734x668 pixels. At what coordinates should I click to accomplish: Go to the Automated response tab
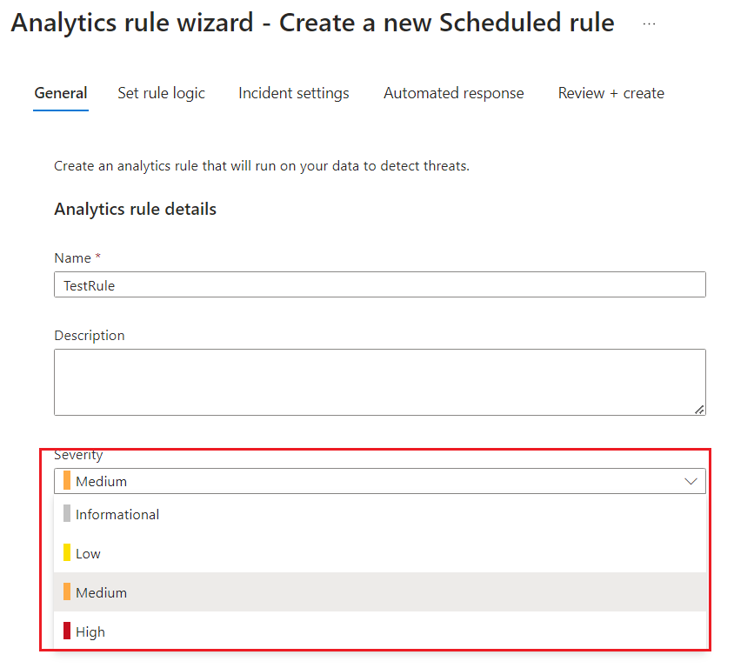pyautogui.click(x=453, y=93)
